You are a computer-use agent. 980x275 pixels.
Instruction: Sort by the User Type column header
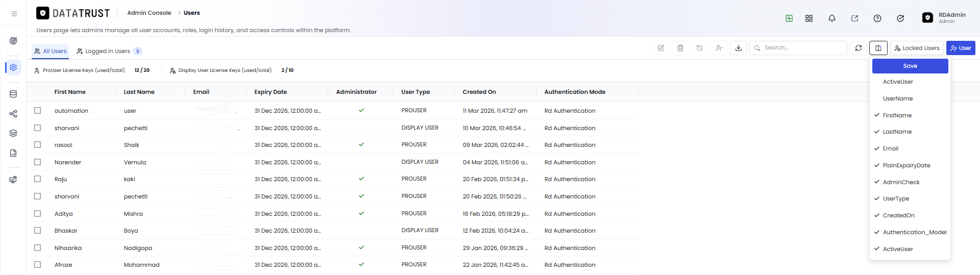coord(415,92)
